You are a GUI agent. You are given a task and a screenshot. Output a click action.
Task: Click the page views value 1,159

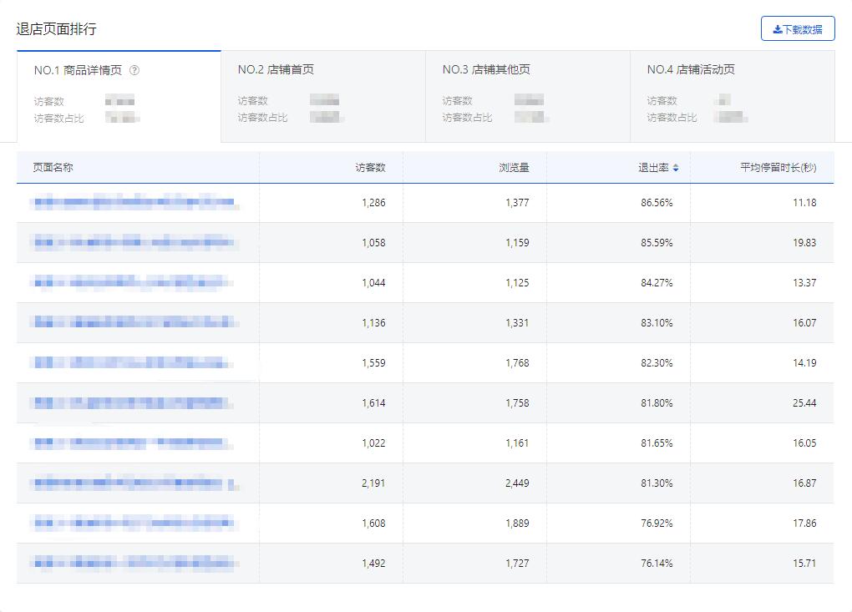[x=517, y=243]
